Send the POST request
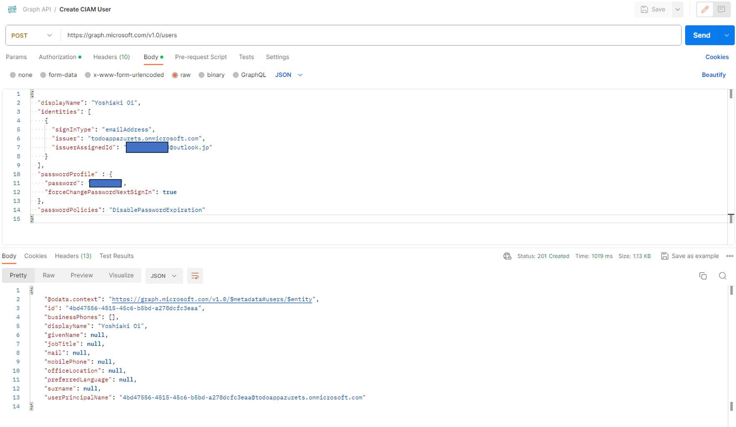 tap(702, 35)
